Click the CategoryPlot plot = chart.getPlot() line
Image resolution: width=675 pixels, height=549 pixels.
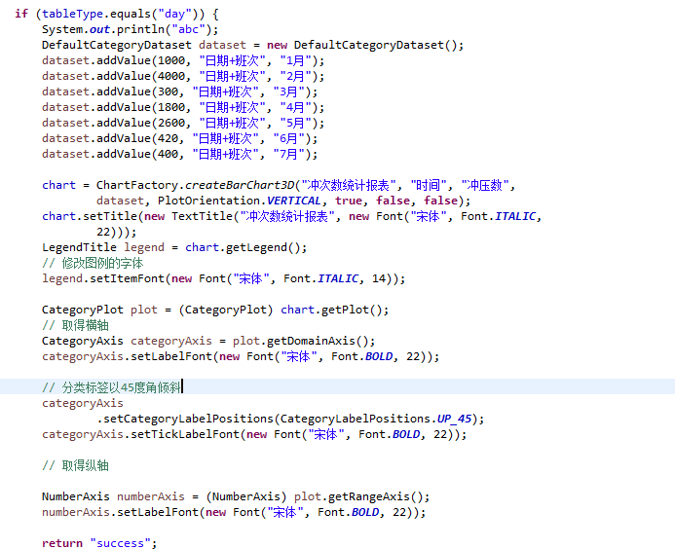pyautogui.click(x=215, y=310)
